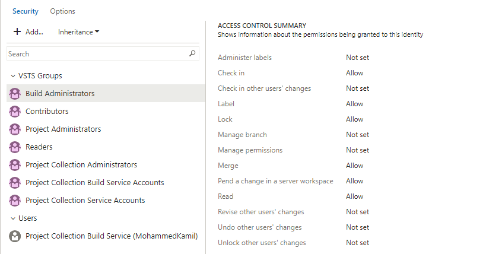Select Build Administrators group name
Screen dimensions: 486x254
pos(60,93)
